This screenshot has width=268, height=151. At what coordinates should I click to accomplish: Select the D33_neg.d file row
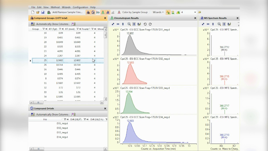[62, 132]
